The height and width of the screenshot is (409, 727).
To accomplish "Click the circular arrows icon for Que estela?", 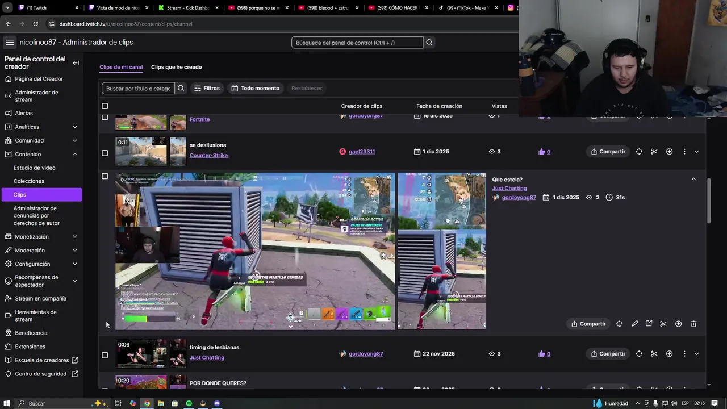I will point(619,324).
